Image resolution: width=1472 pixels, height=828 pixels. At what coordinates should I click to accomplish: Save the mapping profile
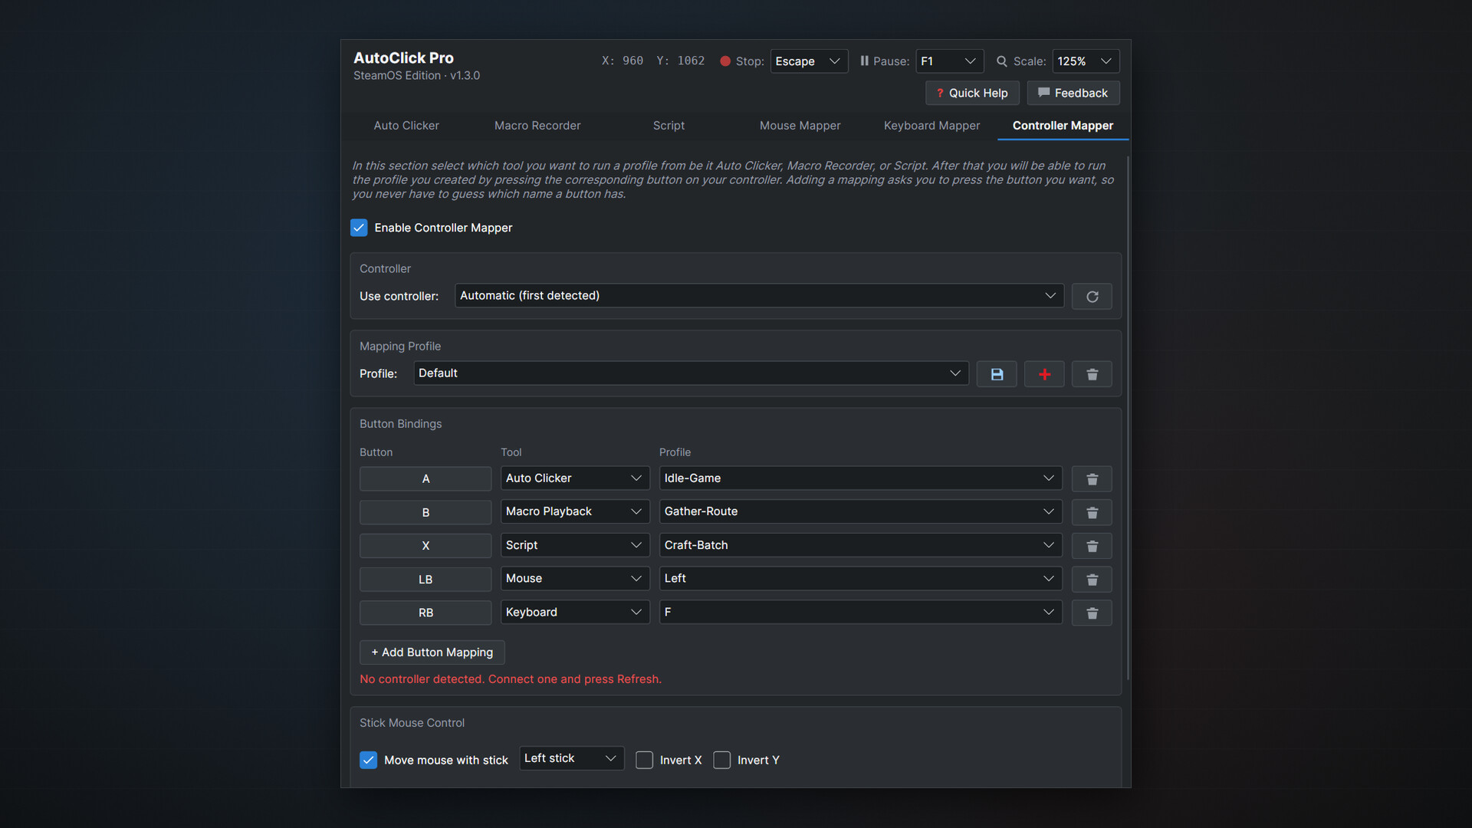[997, 374]
